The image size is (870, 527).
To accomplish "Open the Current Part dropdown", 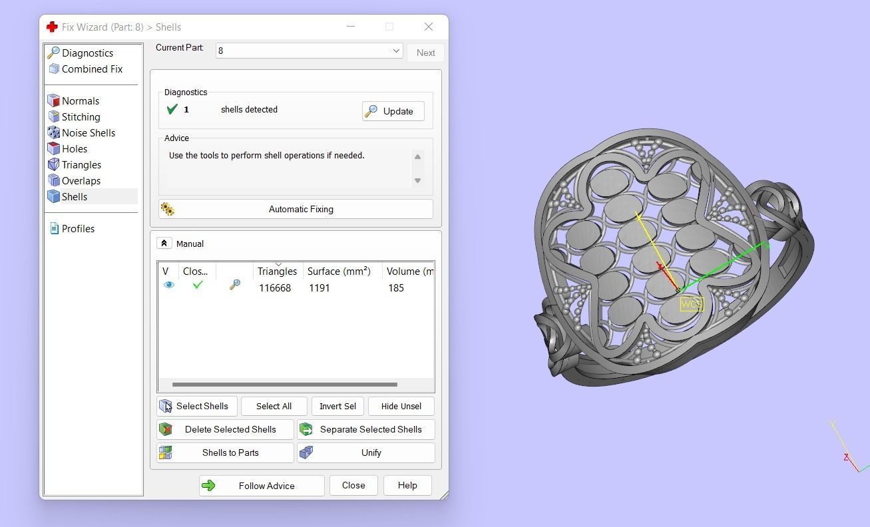I will click(310, 51).
